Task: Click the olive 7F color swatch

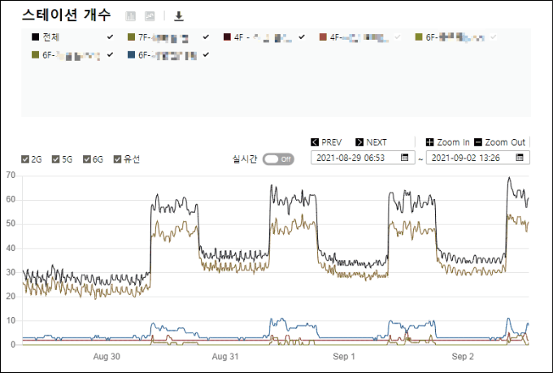Action: pyautogui.click(x=131, y=37)
